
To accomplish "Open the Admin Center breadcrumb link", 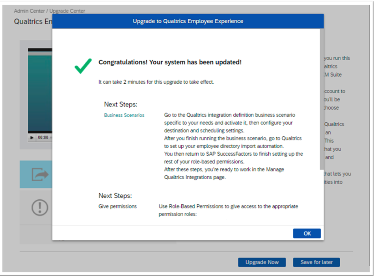I will (x=29, y=11).
